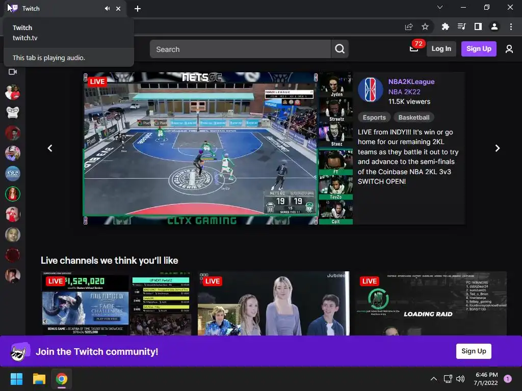Open Jubilee live stream thumbnail
The width and height of the screenshot is (522, 391).
click(x=274, y=303)
